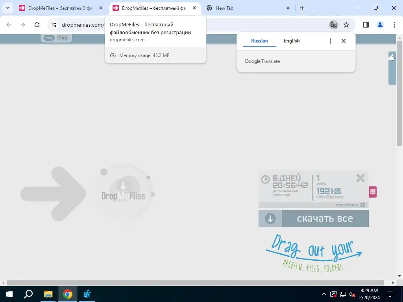Screen dimensions: 403x302
Task: Close the New Tab tab
Action: [288, 8]
